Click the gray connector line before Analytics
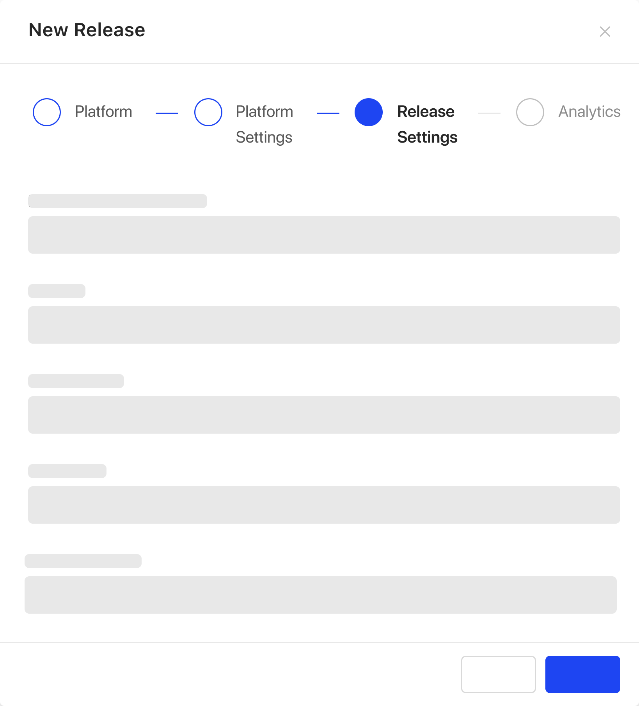The image size is (639, 706). (x=489, y=113)
